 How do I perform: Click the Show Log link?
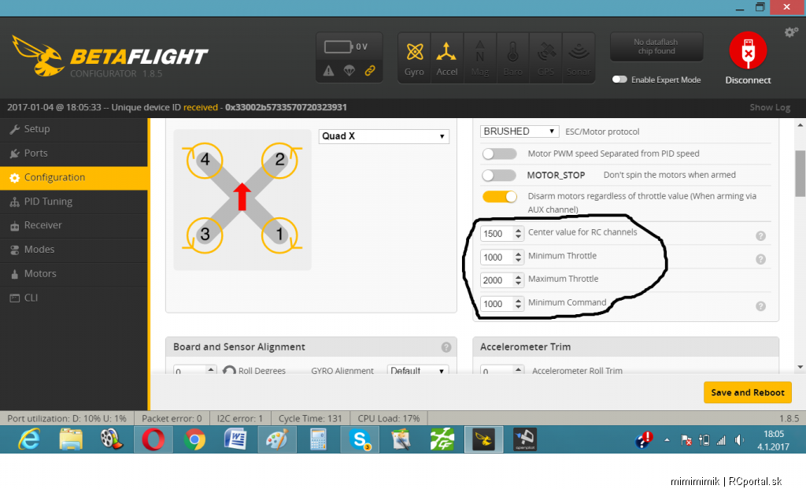(x=770, y=107)
